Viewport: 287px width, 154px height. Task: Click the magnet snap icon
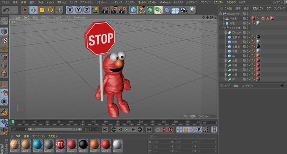point(4,112)
